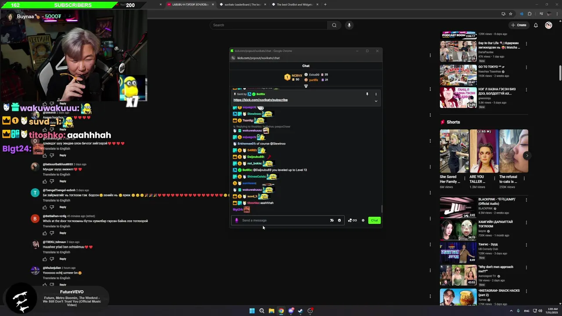This screenshot has height=316, width=562.
Task: Click the purple chat identity icon
Action: (237, 220)
